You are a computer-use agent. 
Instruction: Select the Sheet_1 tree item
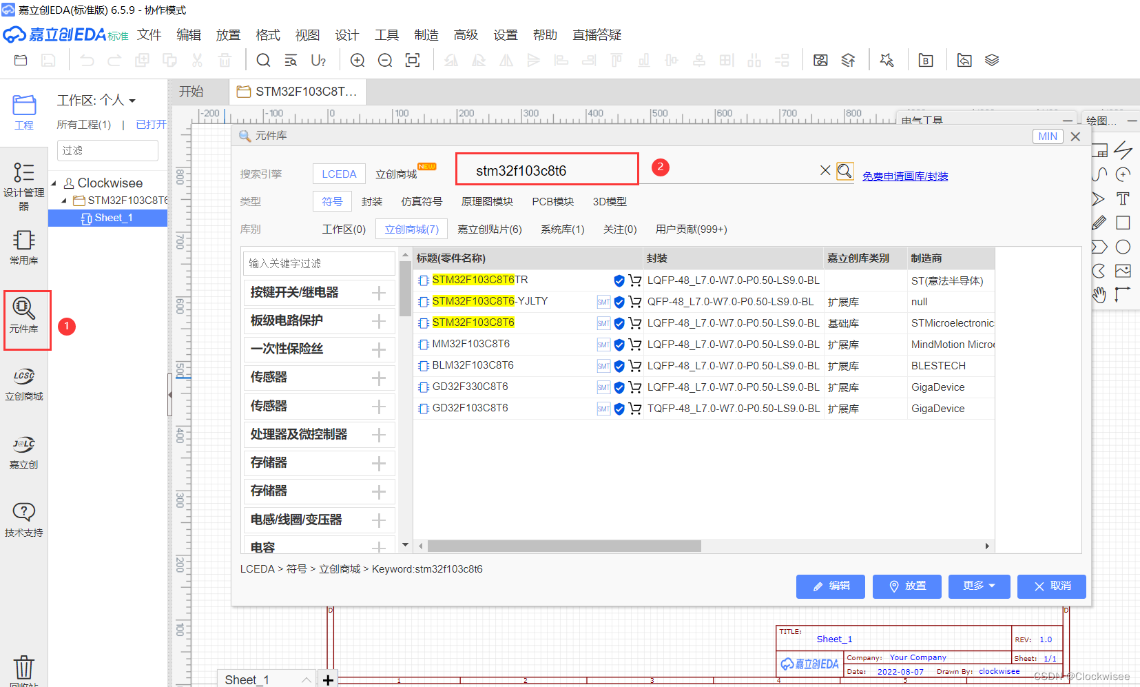pos(107,218)
